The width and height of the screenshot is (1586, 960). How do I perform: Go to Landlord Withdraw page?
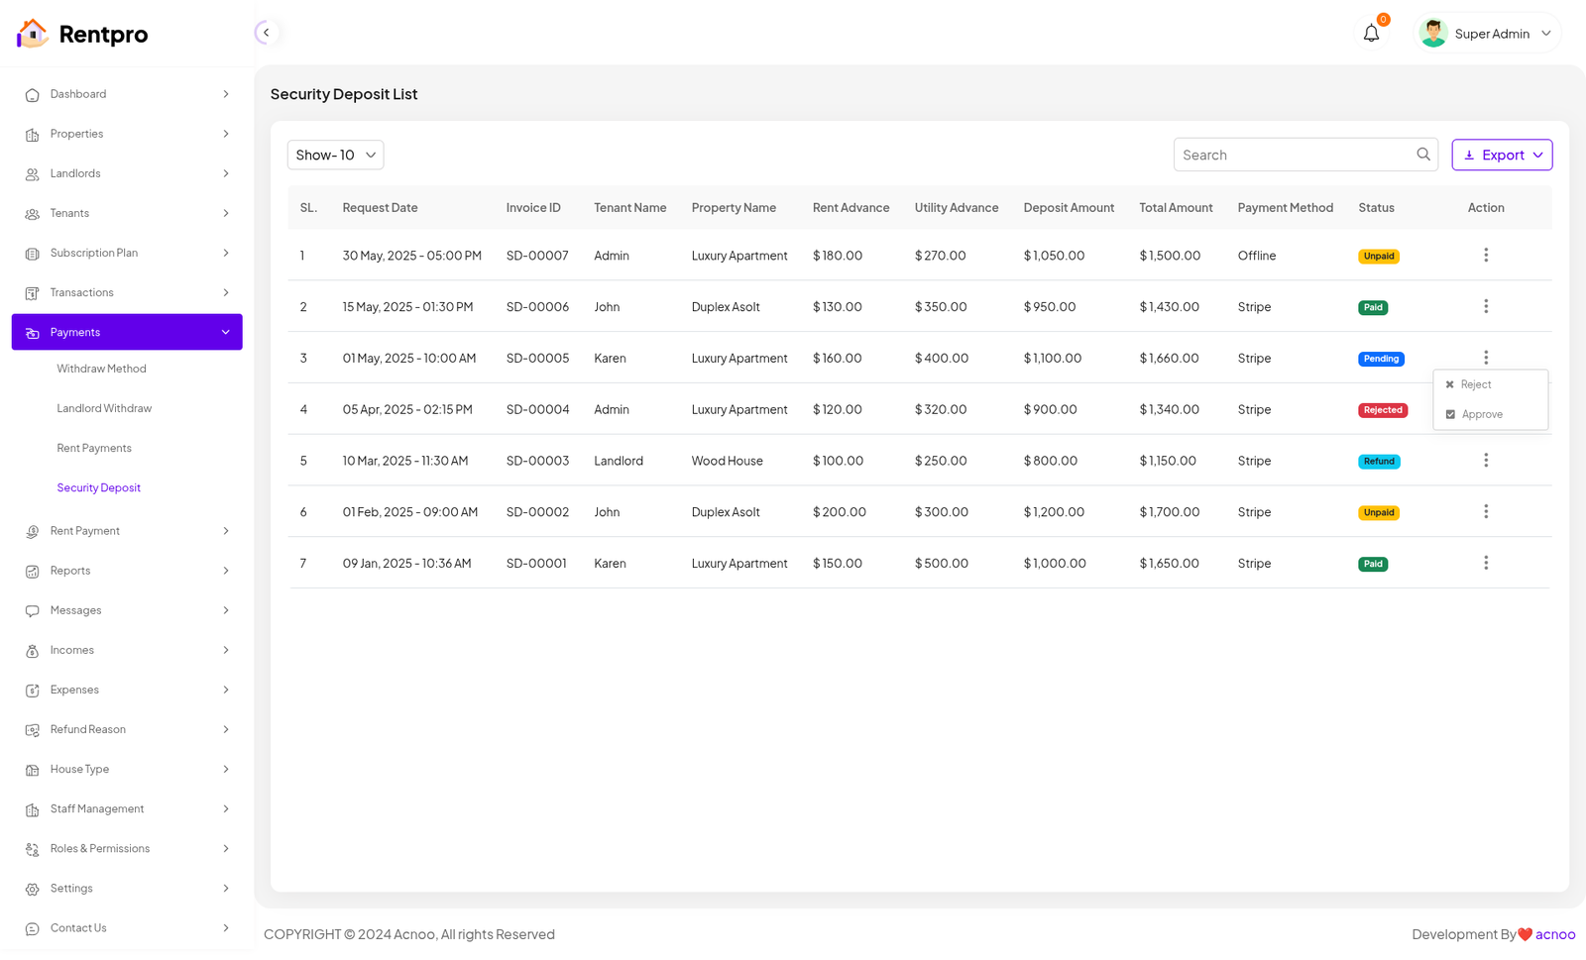pos(104,409)
